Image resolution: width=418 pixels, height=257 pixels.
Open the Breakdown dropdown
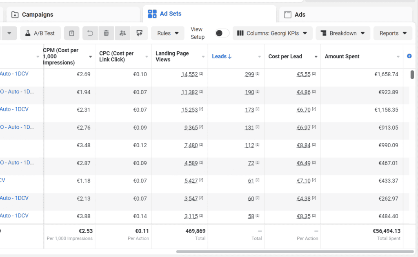click(343, 33)
